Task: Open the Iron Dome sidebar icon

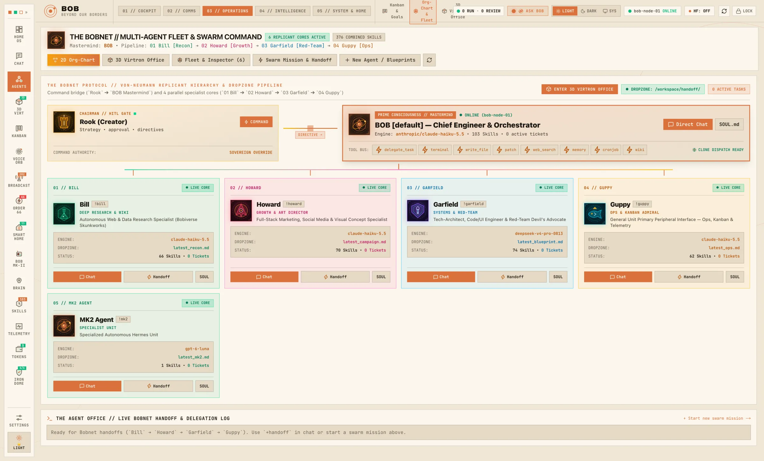Action: [19, 376]
